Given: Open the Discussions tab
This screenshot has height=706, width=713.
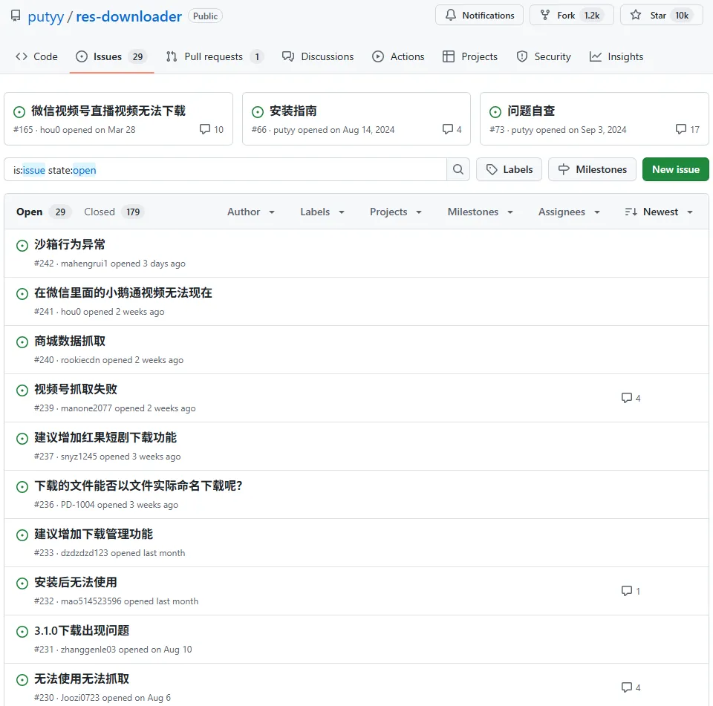Looking at the screenshot, I should [318, 57].
